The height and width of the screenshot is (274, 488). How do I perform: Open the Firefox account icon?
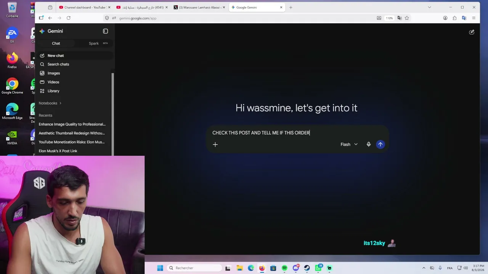(445, 18)
